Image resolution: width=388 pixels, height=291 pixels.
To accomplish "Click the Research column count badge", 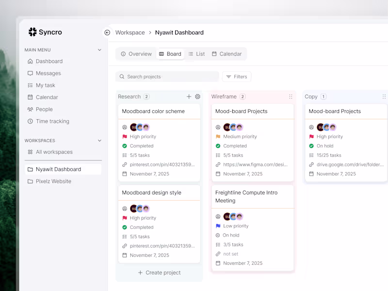I will pos(146,97).
